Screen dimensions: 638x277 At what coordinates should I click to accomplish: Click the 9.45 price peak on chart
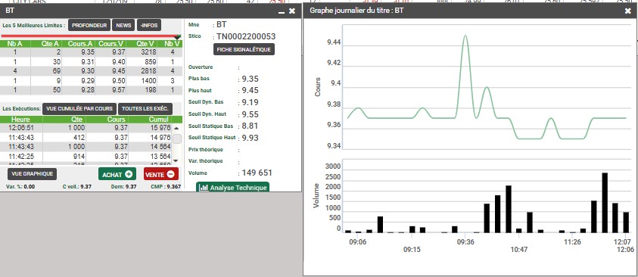(465, 36)
